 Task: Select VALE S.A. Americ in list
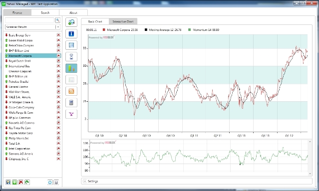33,97
